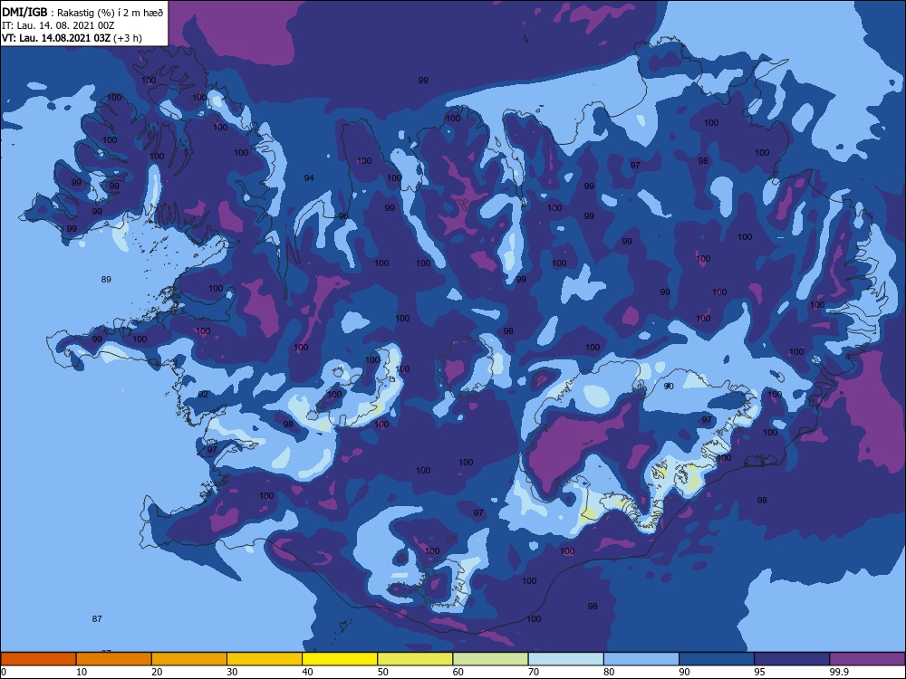Click the '94' humidity value on the map
The height and width of the screenshot is (679, 906).
point(309,177)
